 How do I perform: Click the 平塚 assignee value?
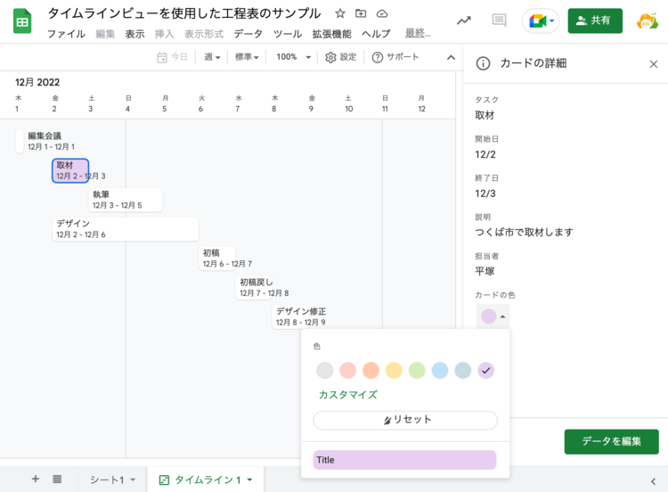tap(485, 271)
